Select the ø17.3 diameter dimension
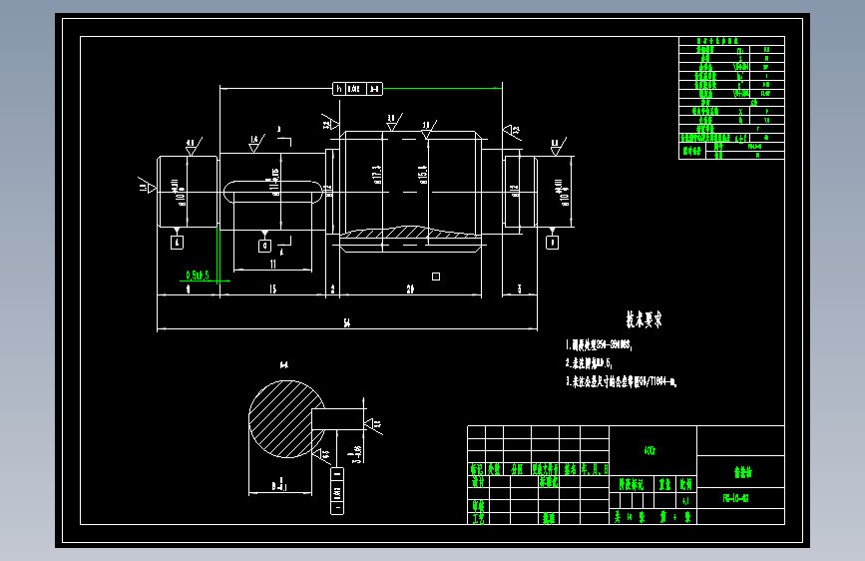 [377, 175]
